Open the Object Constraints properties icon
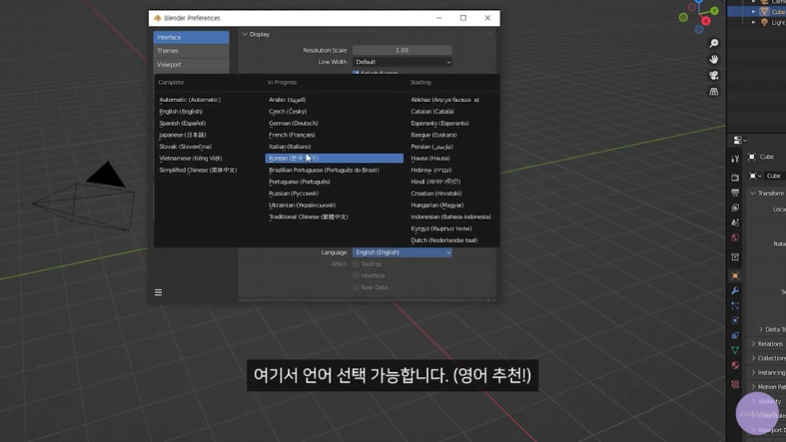This screenshot has height=442, width=786. click(x=735, y=335)
